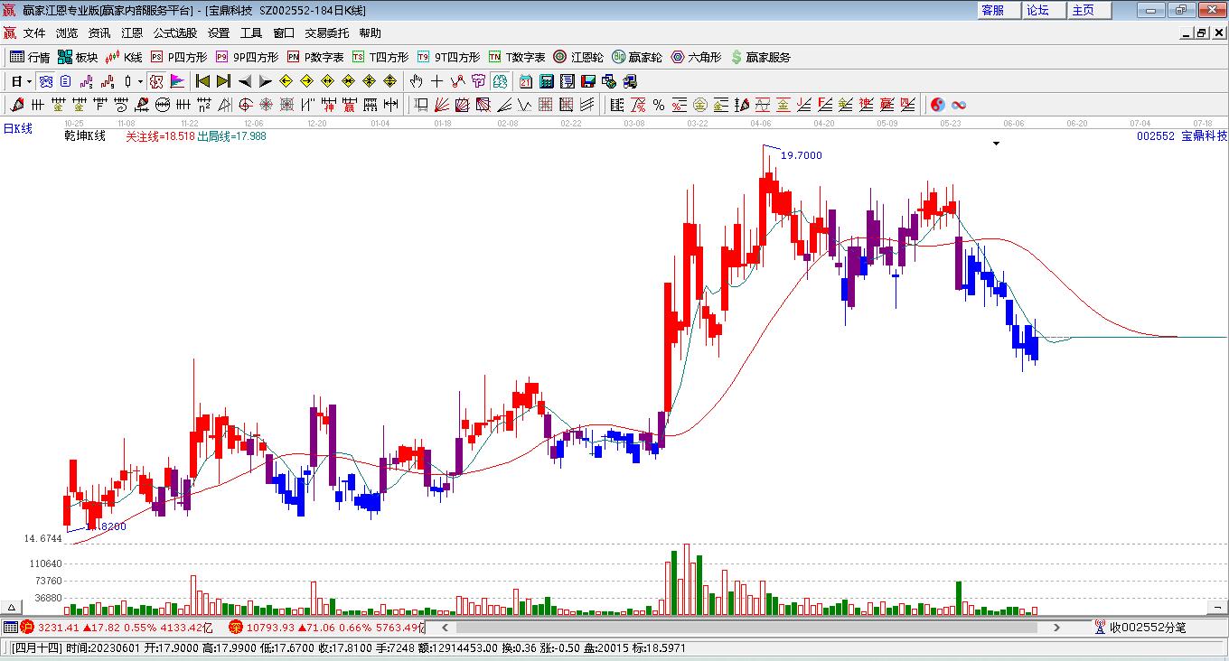Open the 板块 sector view
The image size is (1229, 661).
coord(78,57)
